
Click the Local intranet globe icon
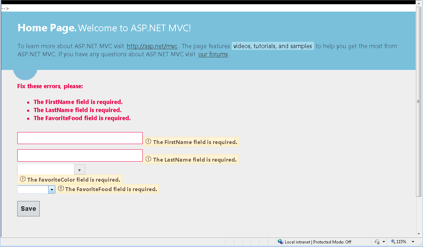click(x=280, y=242)
